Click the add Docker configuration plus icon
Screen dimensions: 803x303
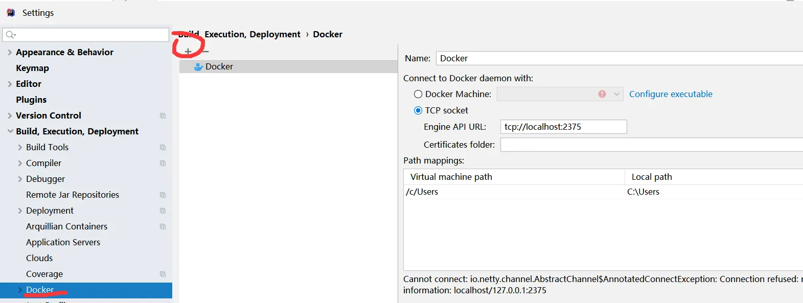188,51
